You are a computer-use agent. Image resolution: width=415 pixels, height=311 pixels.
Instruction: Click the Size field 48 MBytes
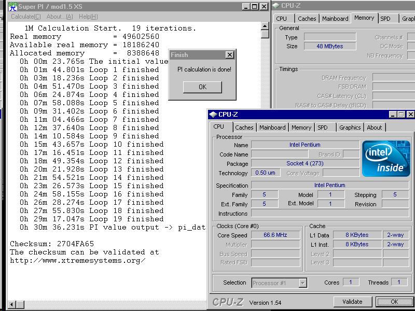(x=330, y=46)
